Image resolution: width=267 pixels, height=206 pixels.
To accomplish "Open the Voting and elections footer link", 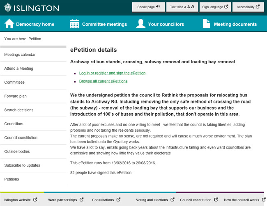I will pyautogui.click(x=152, y=200).
